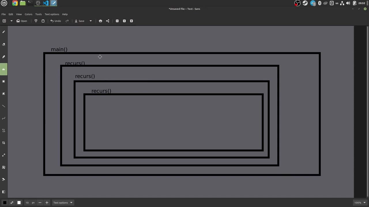Select the Pencil tool in left toolbar
The width and height of the screenshot is (369, 207).
[4, 32]
